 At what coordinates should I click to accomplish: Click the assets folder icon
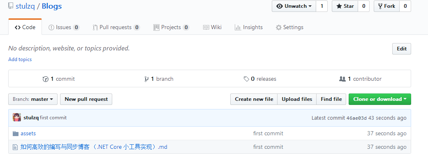tap(16, 134)
